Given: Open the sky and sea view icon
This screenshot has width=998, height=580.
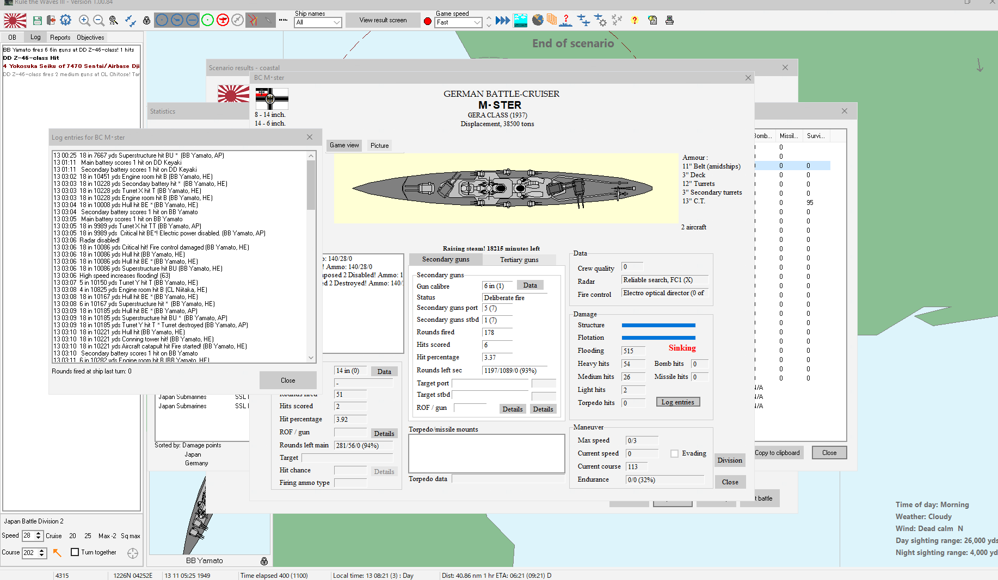Looking at the screenshot, I should [x=521, y=21].
